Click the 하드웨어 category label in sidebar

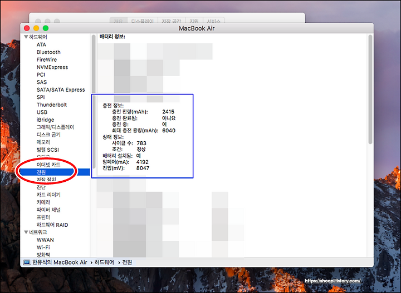(38, 37)
